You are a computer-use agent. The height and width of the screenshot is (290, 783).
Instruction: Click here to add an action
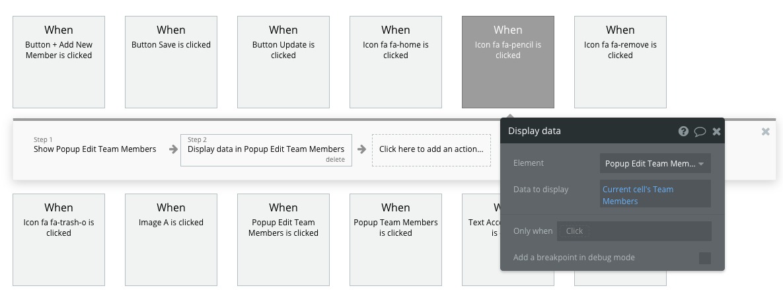[431, 149]
